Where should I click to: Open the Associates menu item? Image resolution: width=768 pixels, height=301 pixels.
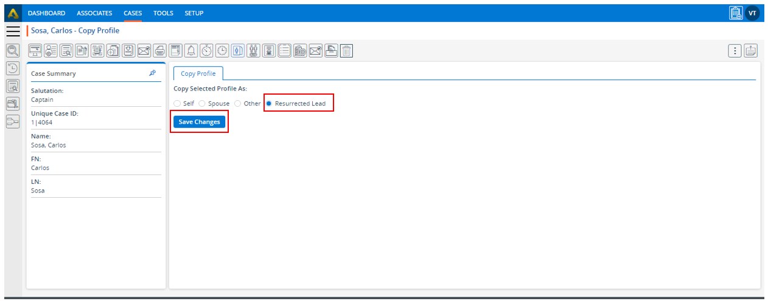tap(94, 13)
